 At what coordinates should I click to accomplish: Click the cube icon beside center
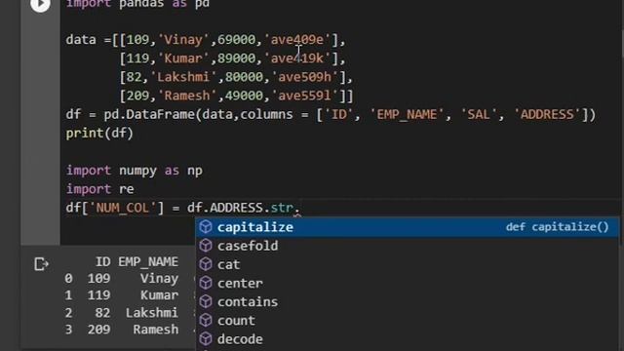tap(206, 283)
